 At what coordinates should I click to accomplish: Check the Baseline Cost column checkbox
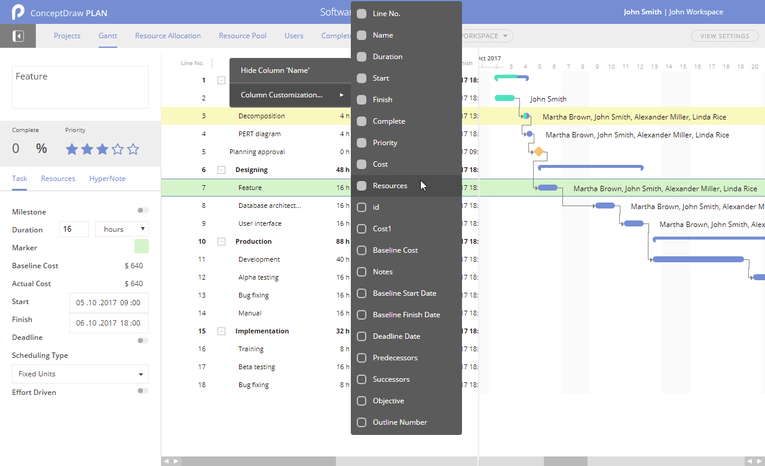pos(362,250)
